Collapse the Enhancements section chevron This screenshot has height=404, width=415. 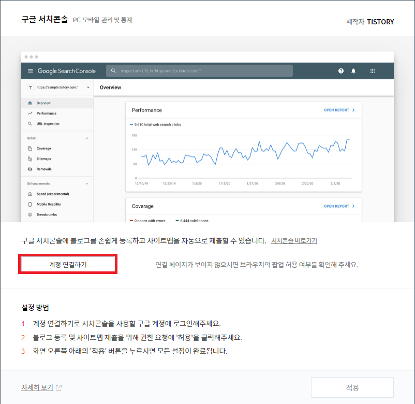[87, 183]
